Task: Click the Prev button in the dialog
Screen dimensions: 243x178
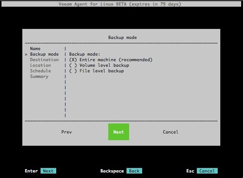Action: coord(67,132)
